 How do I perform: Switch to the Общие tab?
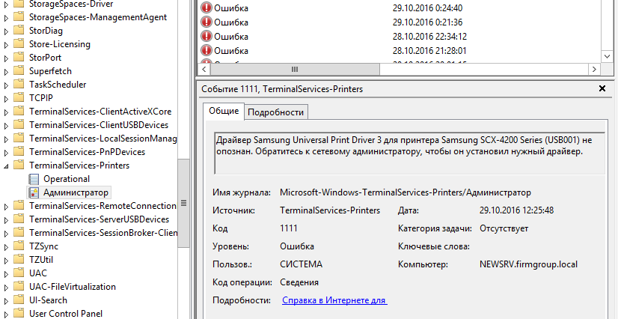click(x=224, y=111)
